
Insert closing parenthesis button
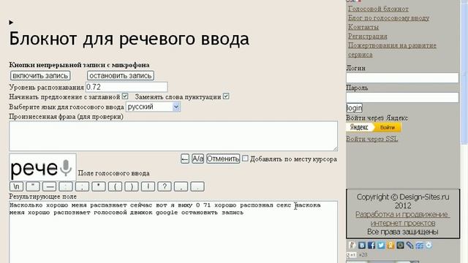point(132,186)
